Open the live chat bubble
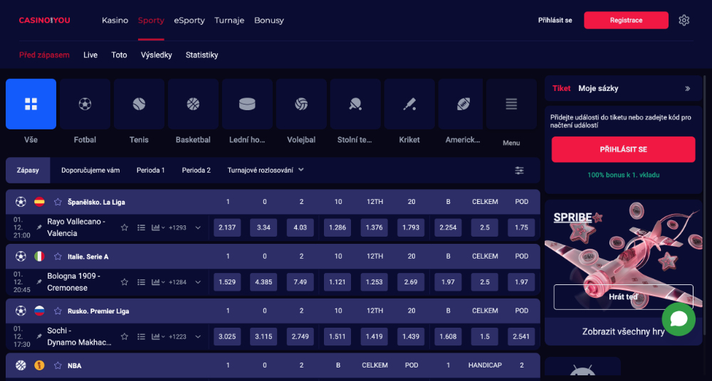The image size is (712, 381). tap(679, 319)
